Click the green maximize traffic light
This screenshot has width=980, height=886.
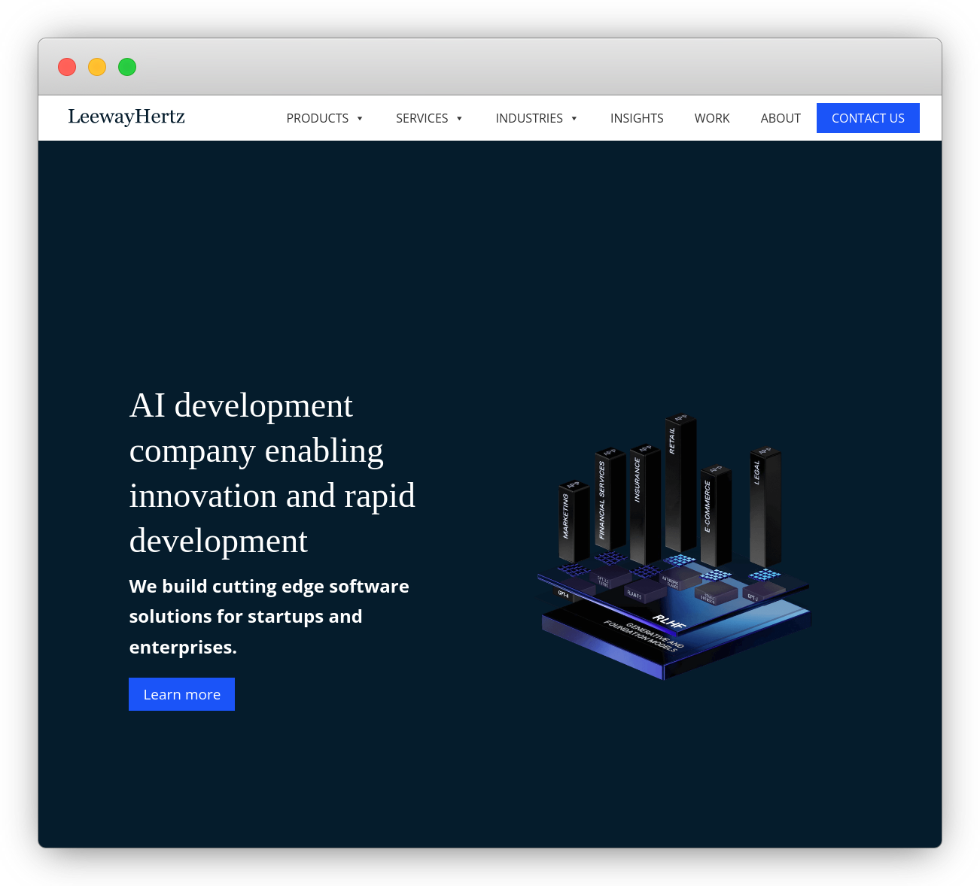[x=127, y=67]
